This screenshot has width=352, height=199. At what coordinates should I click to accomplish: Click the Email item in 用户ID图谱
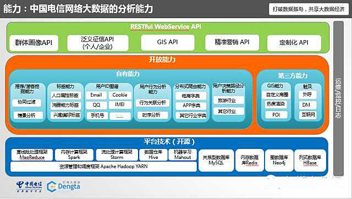click(x=96, y=95)
